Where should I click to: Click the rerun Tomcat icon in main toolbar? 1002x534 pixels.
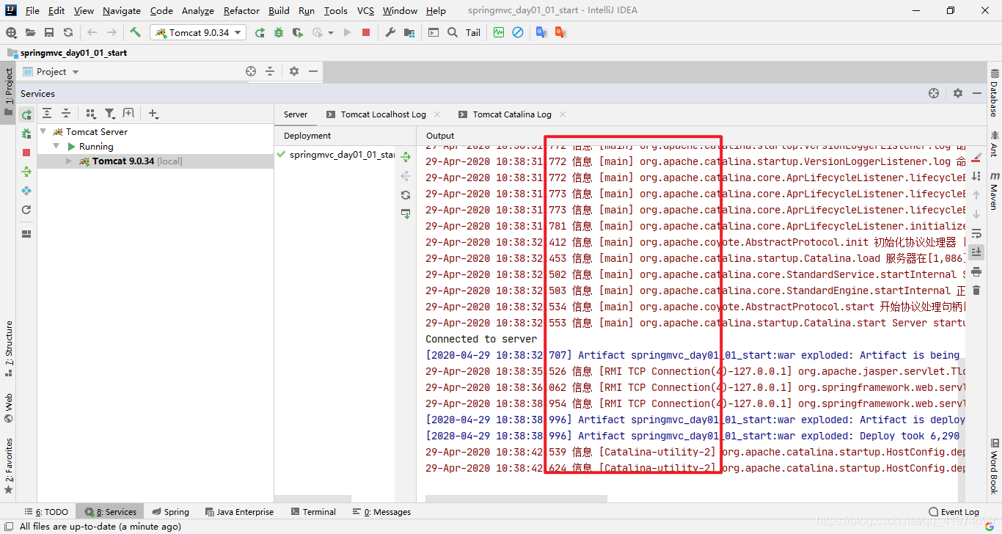(x=260, y=32)
